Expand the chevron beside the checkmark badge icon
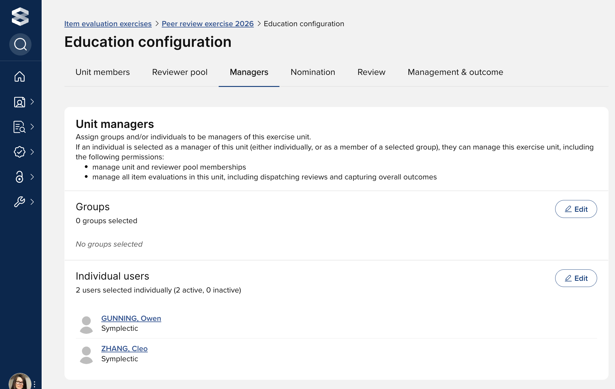615x389 pixels. click(32, 152)
